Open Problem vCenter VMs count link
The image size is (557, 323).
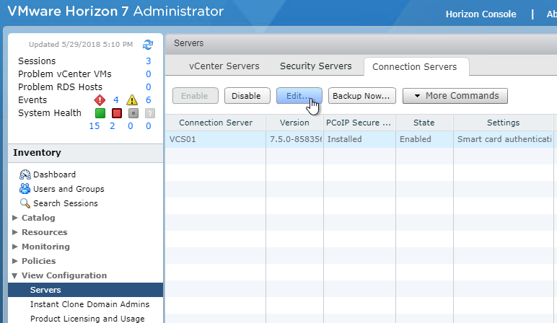point(149,74)
